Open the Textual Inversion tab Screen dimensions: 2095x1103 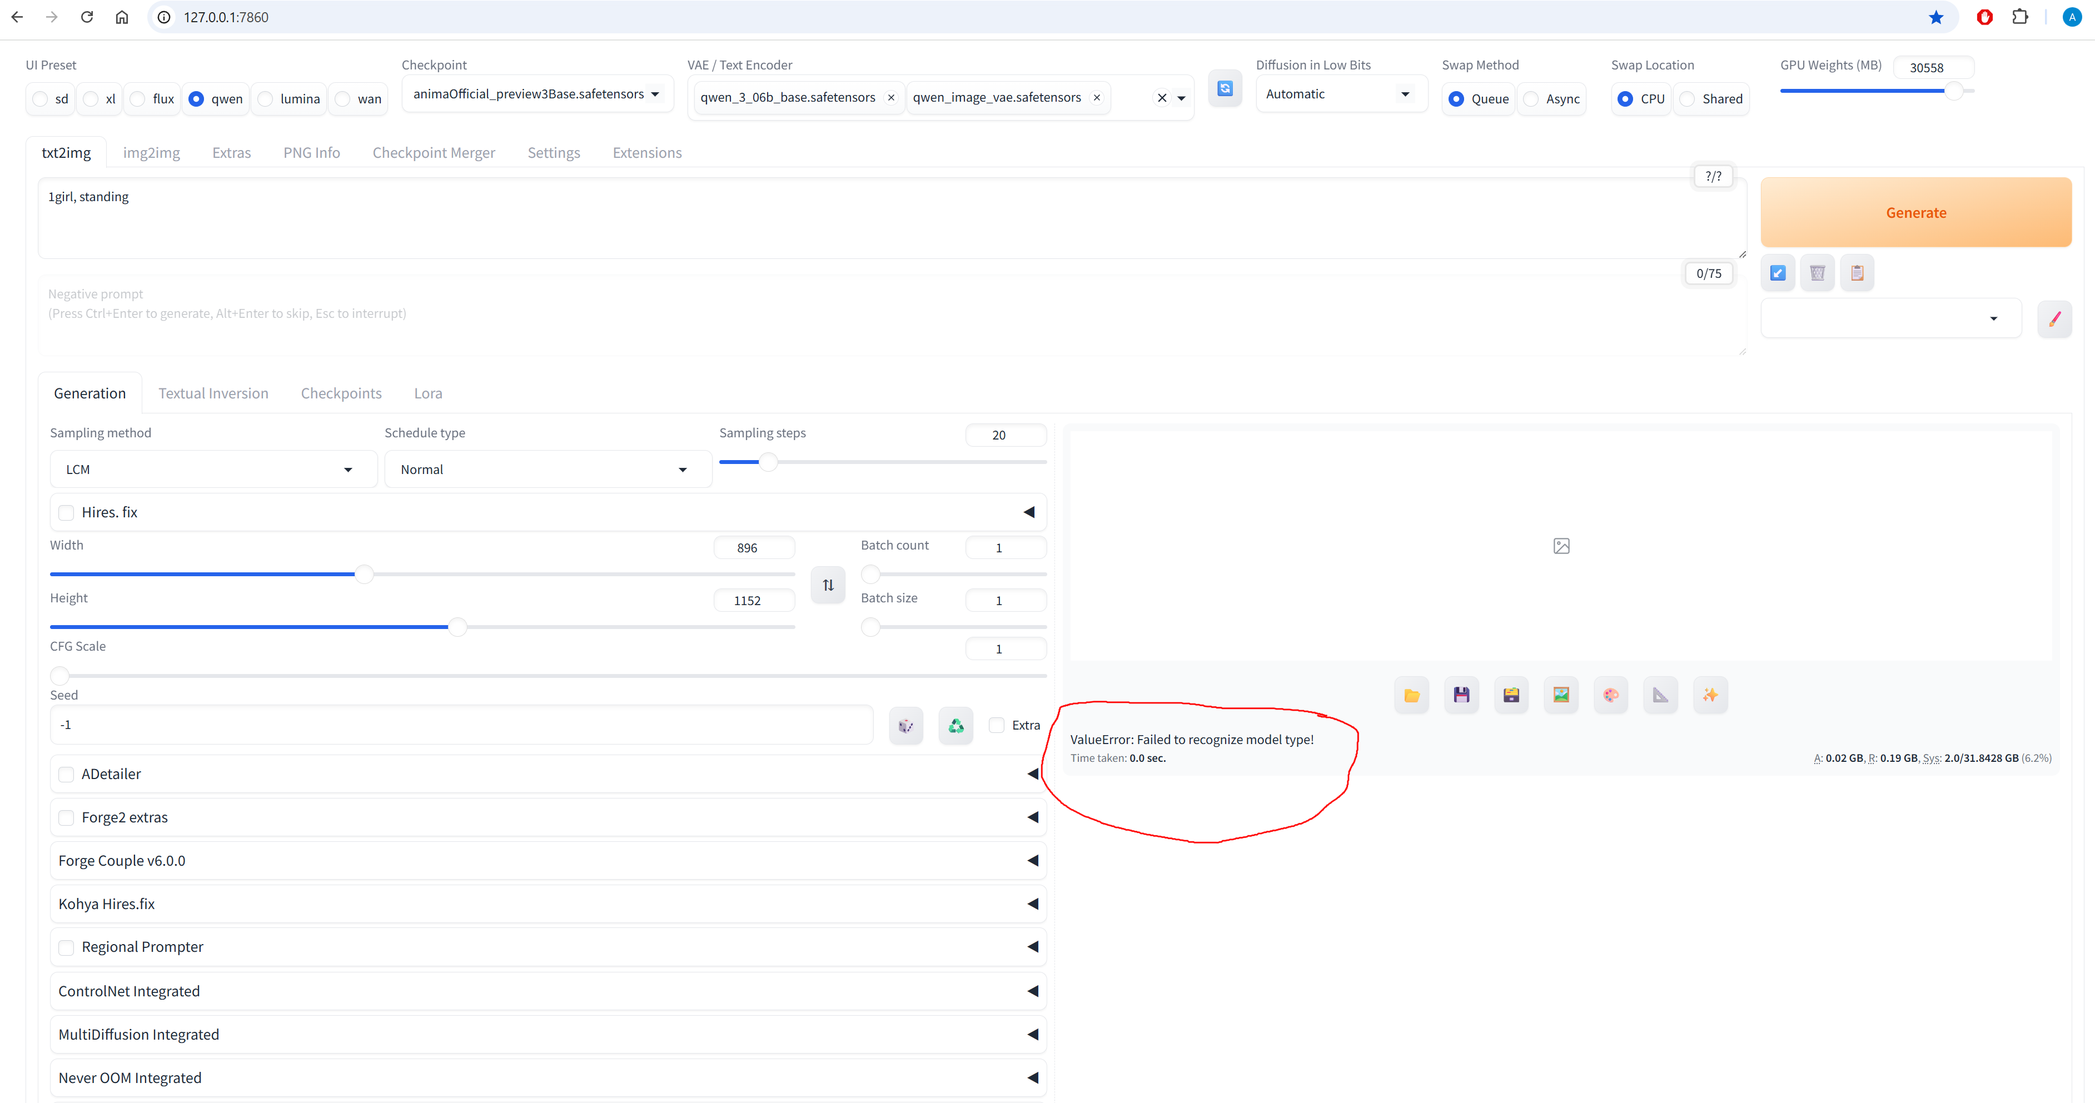tap(213, 393)
